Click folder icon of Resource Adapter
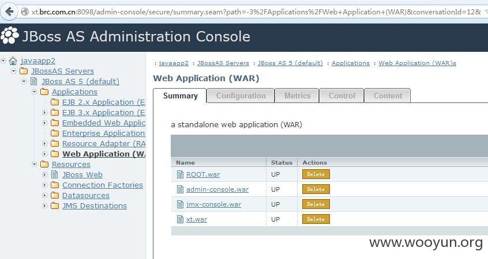 tap(55, 143)
